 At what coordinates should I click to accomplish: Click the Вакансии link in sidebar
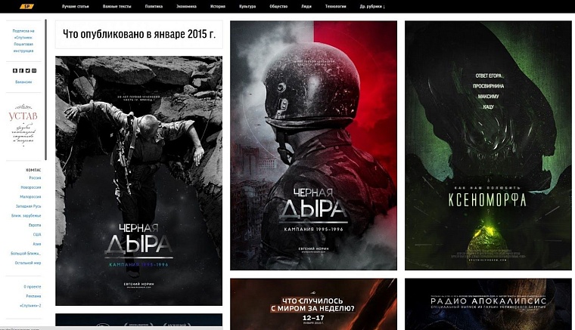24,82
